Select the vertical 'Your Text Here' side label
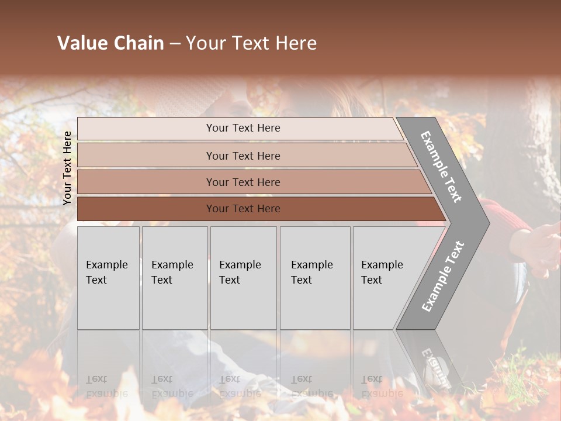This screenshot has width=561, height=421. point(67,168)
